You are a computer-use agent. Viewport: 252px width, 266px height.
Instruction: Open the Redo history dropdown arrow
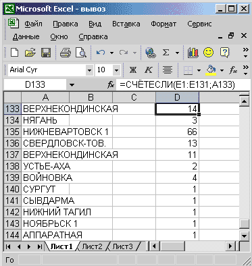(134, 53)
